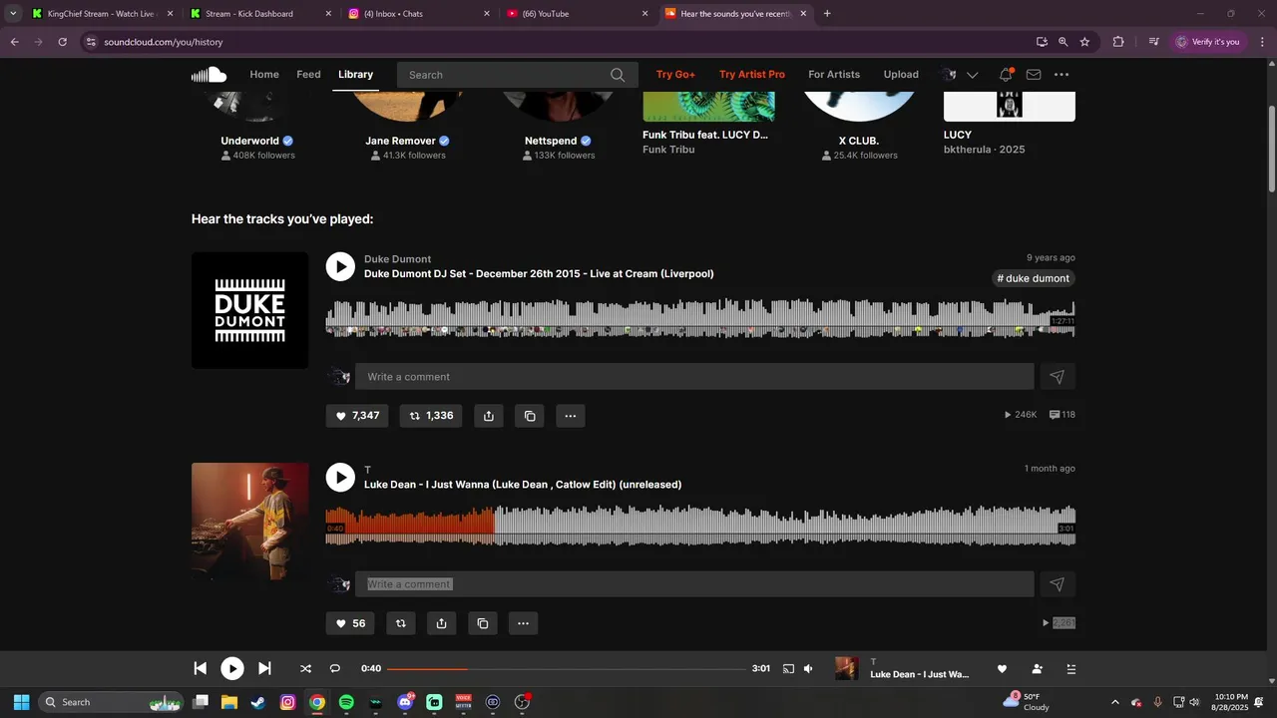Image resolution: width=1277 pixels, height=718 pixels.
Task: Open the Duke Dumont artwork thumbnail
Action: pyautogui.click(x=249, y=310)
